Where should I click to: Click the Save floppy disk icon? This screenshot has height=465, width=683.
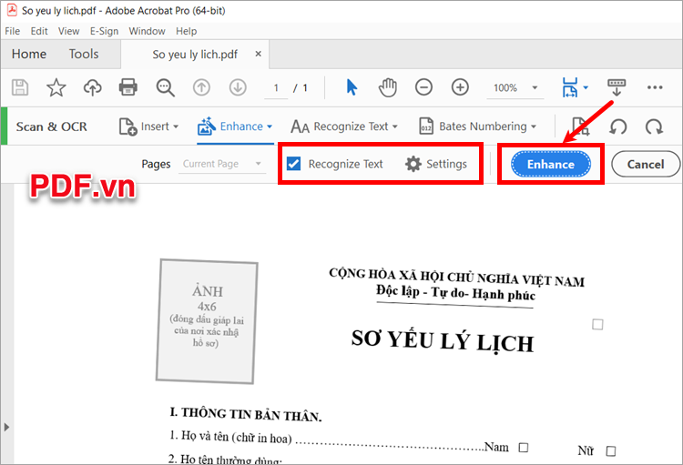pos(19,87)
